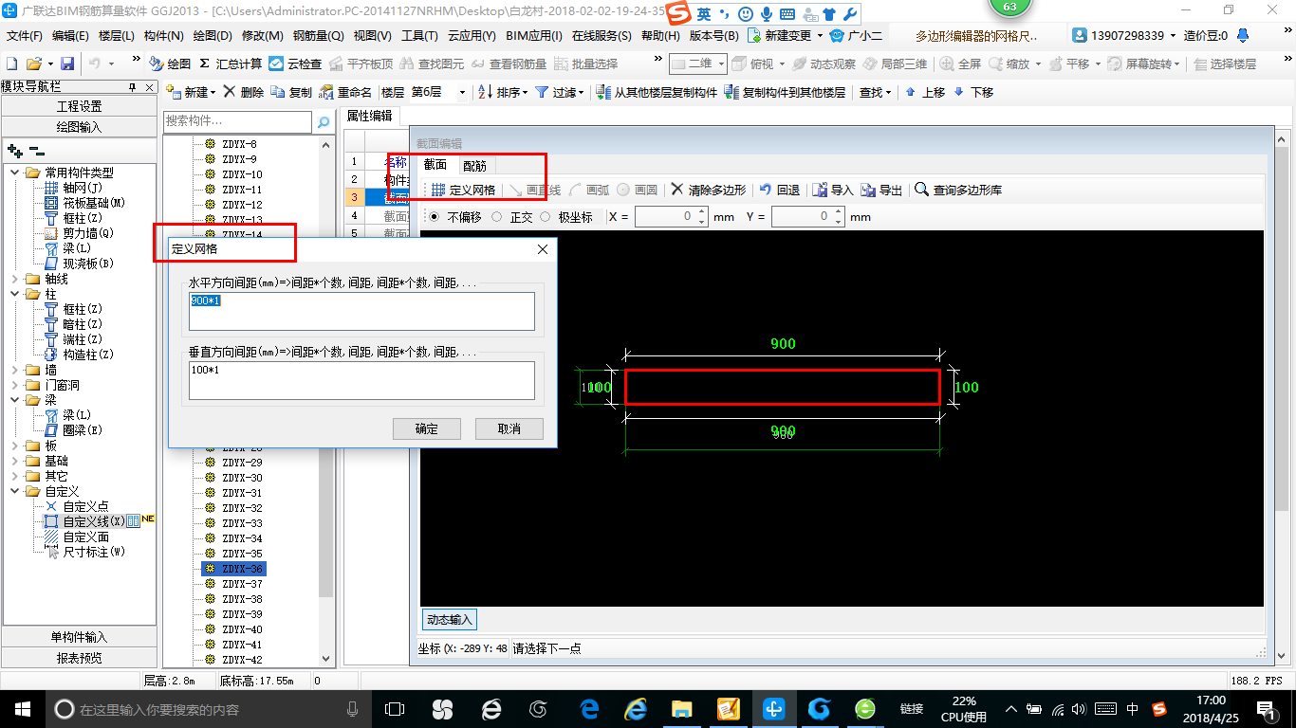
Task: Open Internet Explorer from taskbar
Action: [x=635, y=708]
